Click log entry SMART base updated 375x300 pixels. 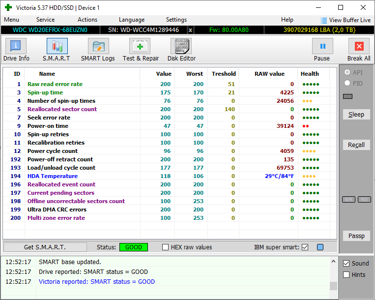pos(70,262)
